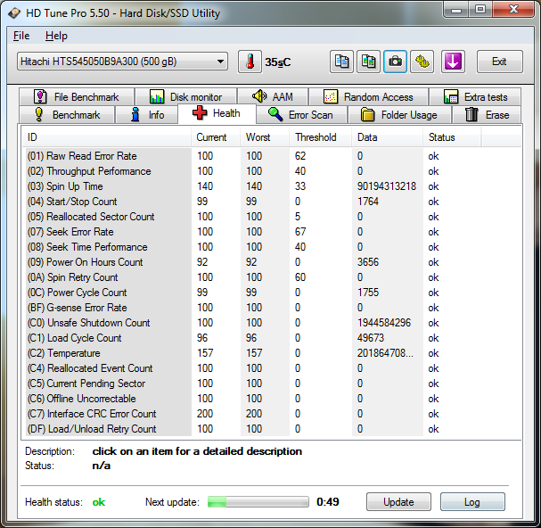Screen dimensions: 541x528
Task: Switch to the Folder Usage tab
Action: tap(399, 115)
